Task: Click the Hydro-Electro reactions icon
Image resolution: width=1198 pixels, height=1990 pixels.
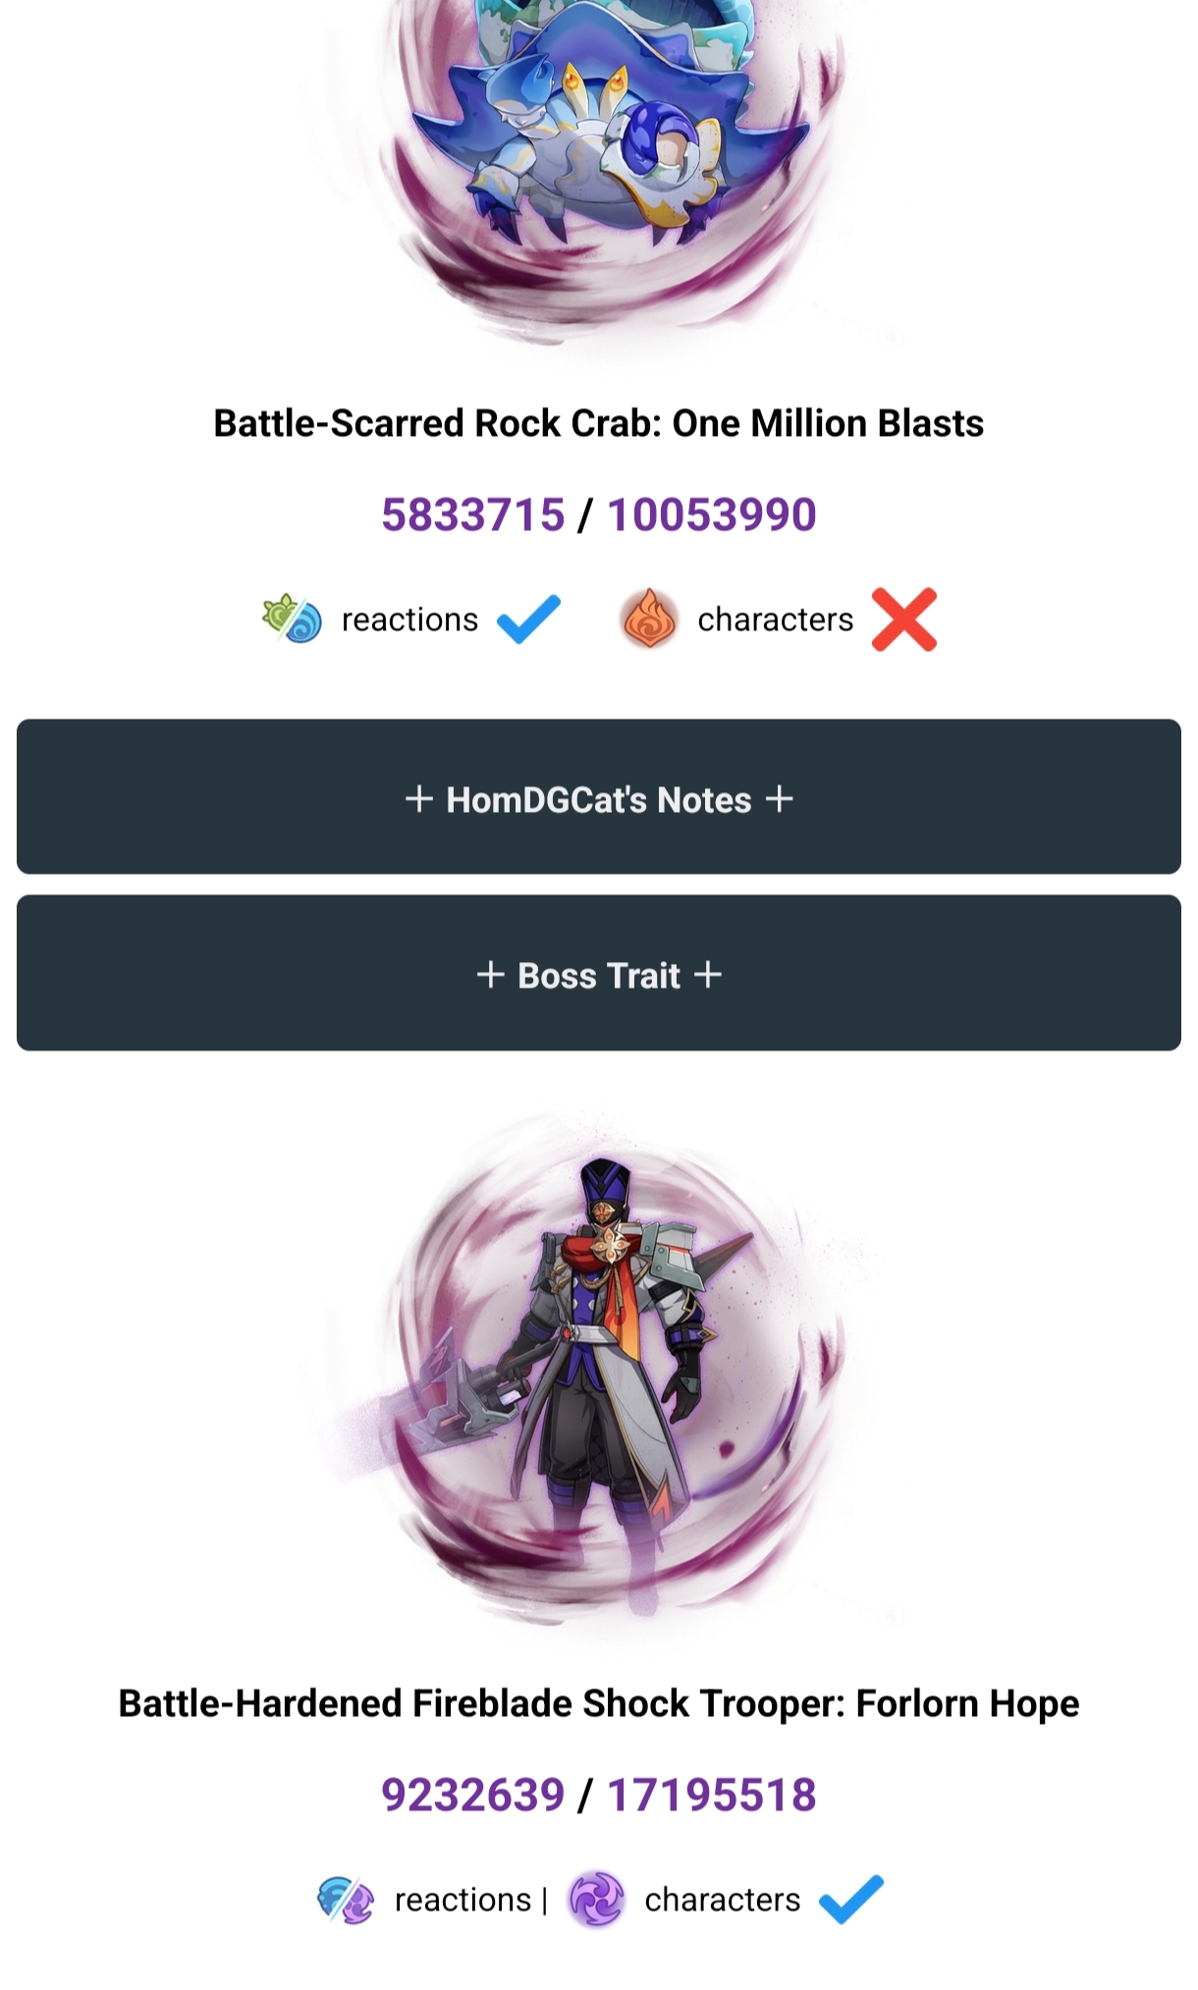Action: [x=346, y=1899]
